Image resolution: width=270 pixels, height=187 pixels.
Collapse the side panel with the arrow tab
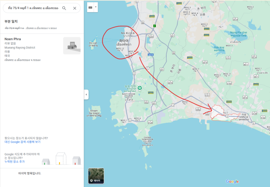tap(86, 94)
